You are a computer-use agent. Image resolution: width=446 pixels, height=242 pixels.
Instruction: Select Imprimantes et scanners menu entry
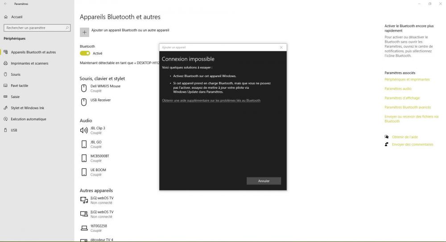29,63
